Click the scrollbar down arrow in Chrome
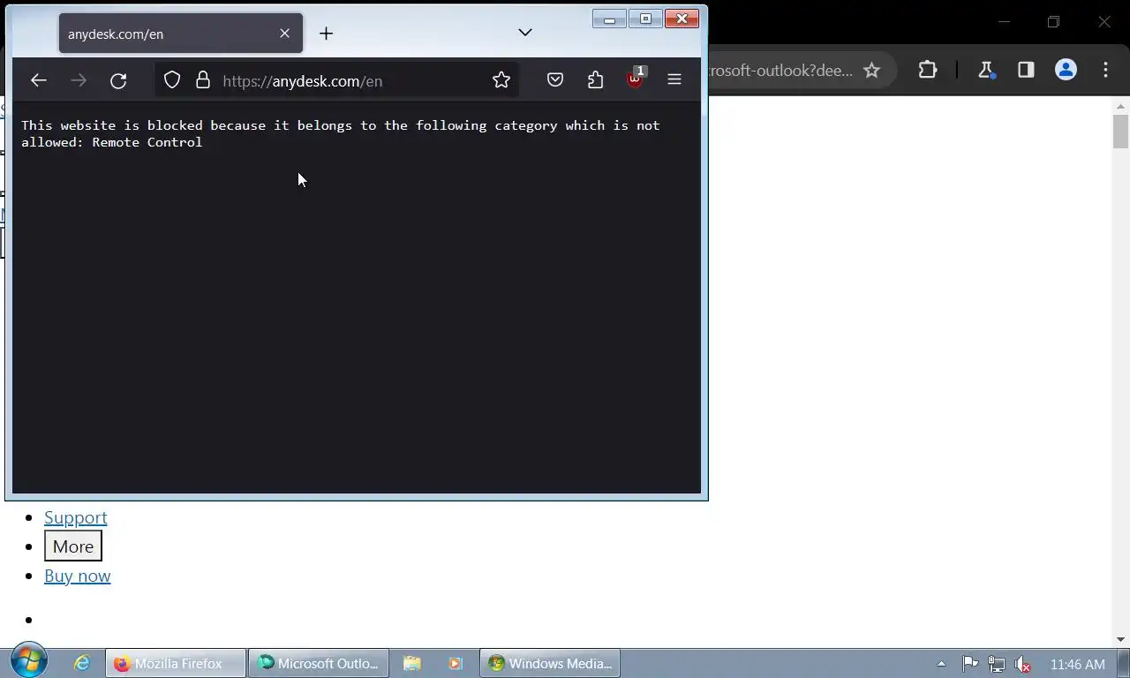This screenshot has height=678, width=1130. tap(1120, 639)
